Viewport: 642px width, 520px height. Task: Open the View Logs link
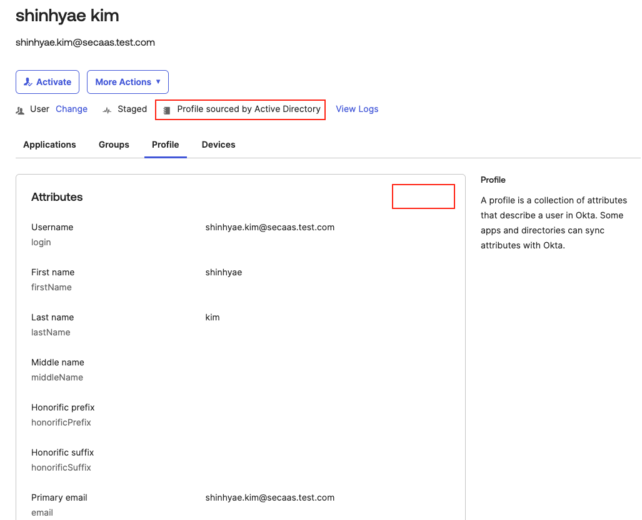pos(357,109)
